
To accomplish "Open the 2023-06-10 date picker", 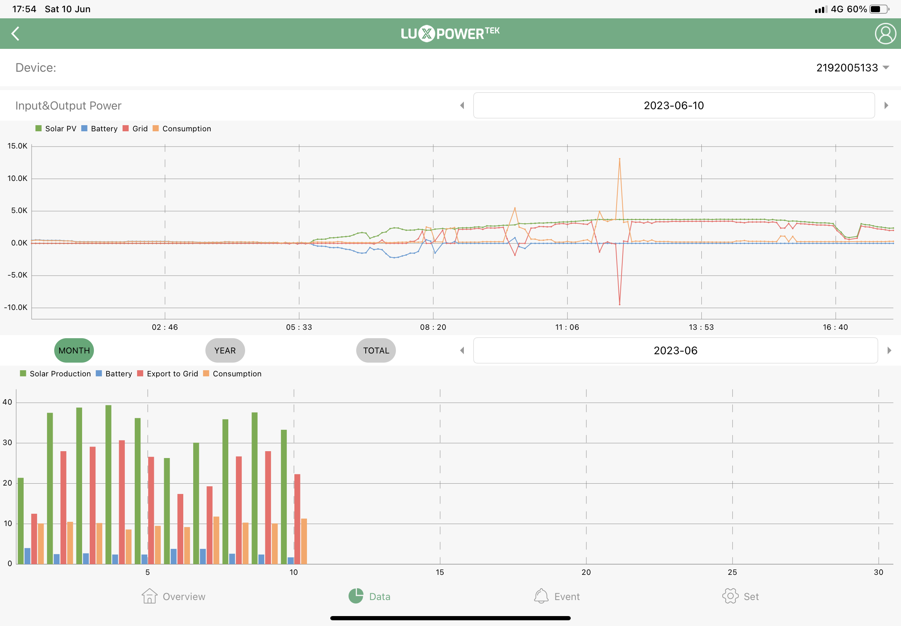I will [x=673, y=105].
